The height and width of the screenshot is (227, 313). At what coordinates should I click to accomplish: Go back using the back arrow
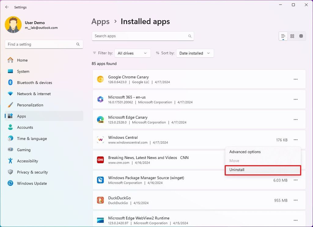click(x=7, y=7)
